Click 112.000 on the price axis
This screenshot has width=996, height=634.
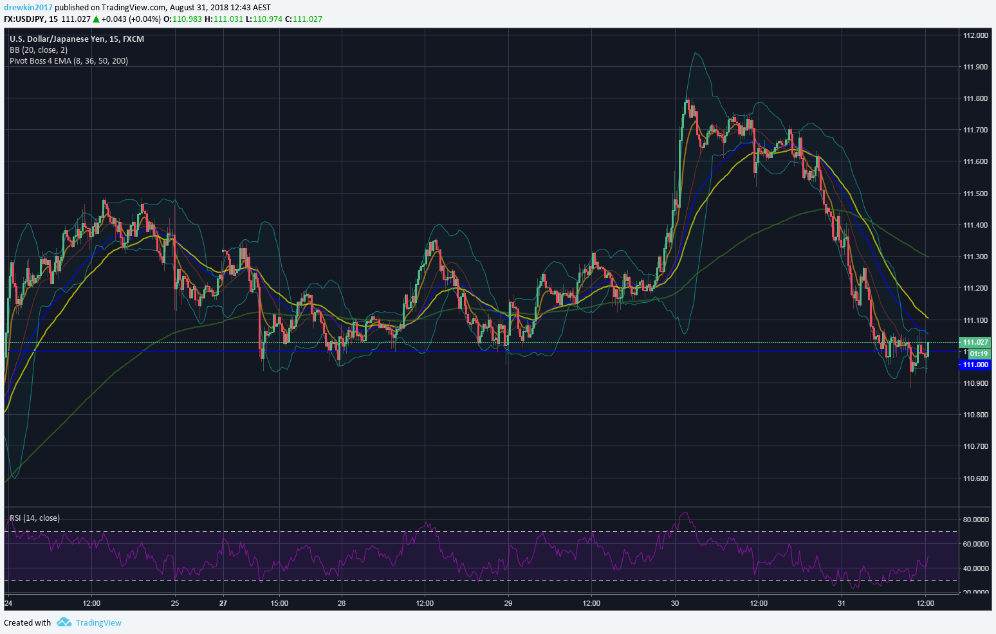click(x=975, y=35)
